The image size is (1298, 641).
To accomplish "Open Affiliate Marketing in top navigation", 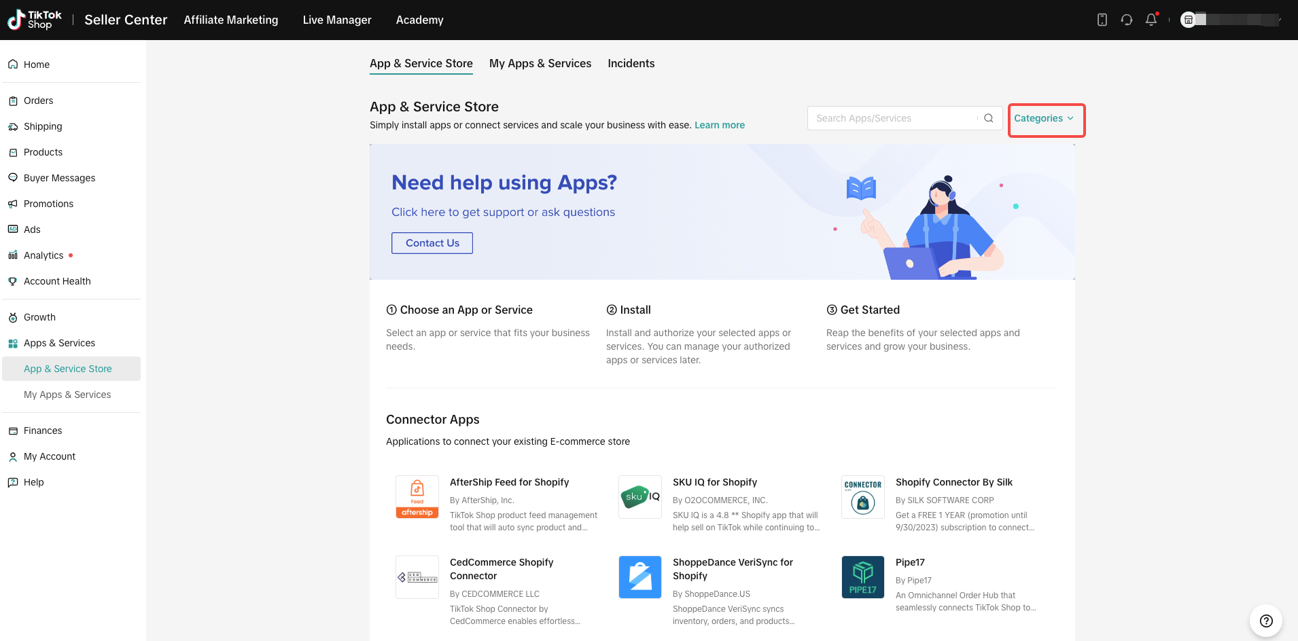I will (x=231, y=20).
